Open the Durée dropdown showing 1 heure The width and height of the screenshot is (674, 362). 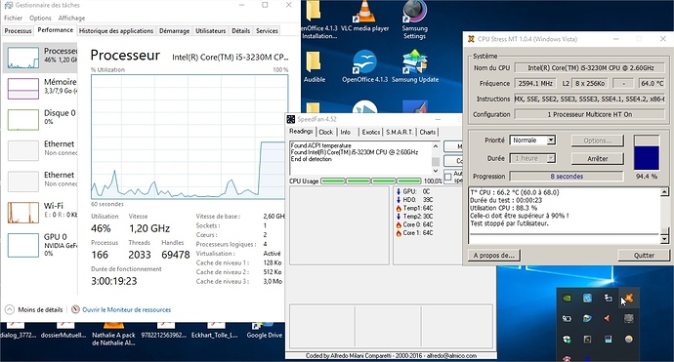coord(532,158)
